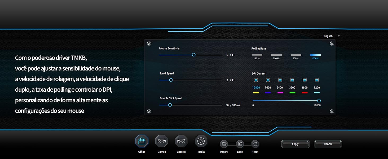Select the Office profile icon
Screen dimensions: 388x159
[x=142, y=141]
